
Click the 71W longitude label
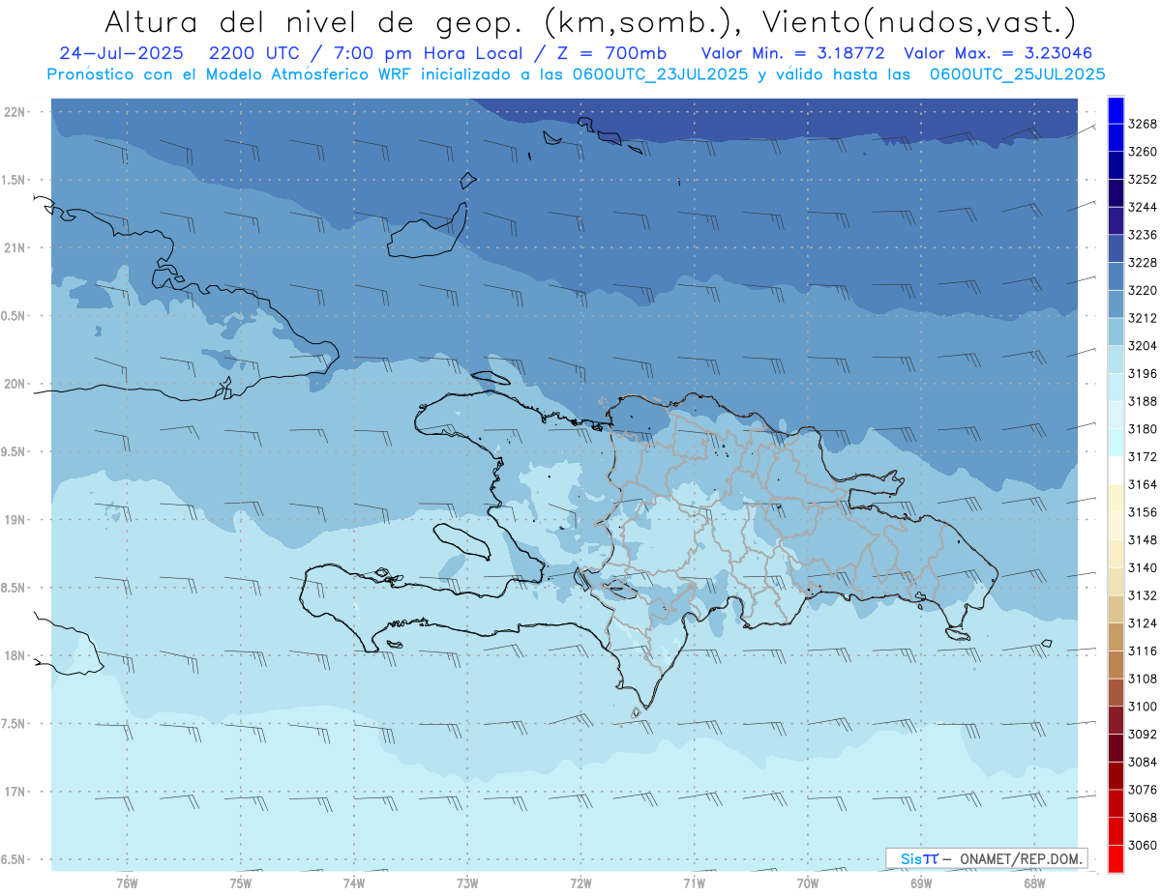[694, 882]
